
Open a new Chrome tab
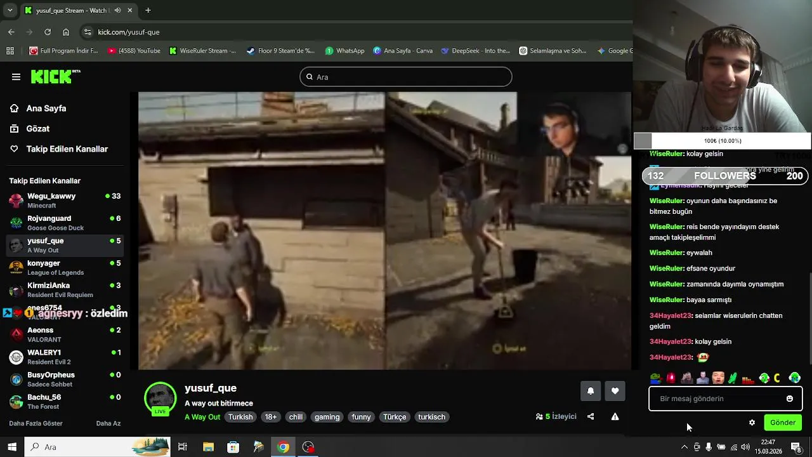148,10
